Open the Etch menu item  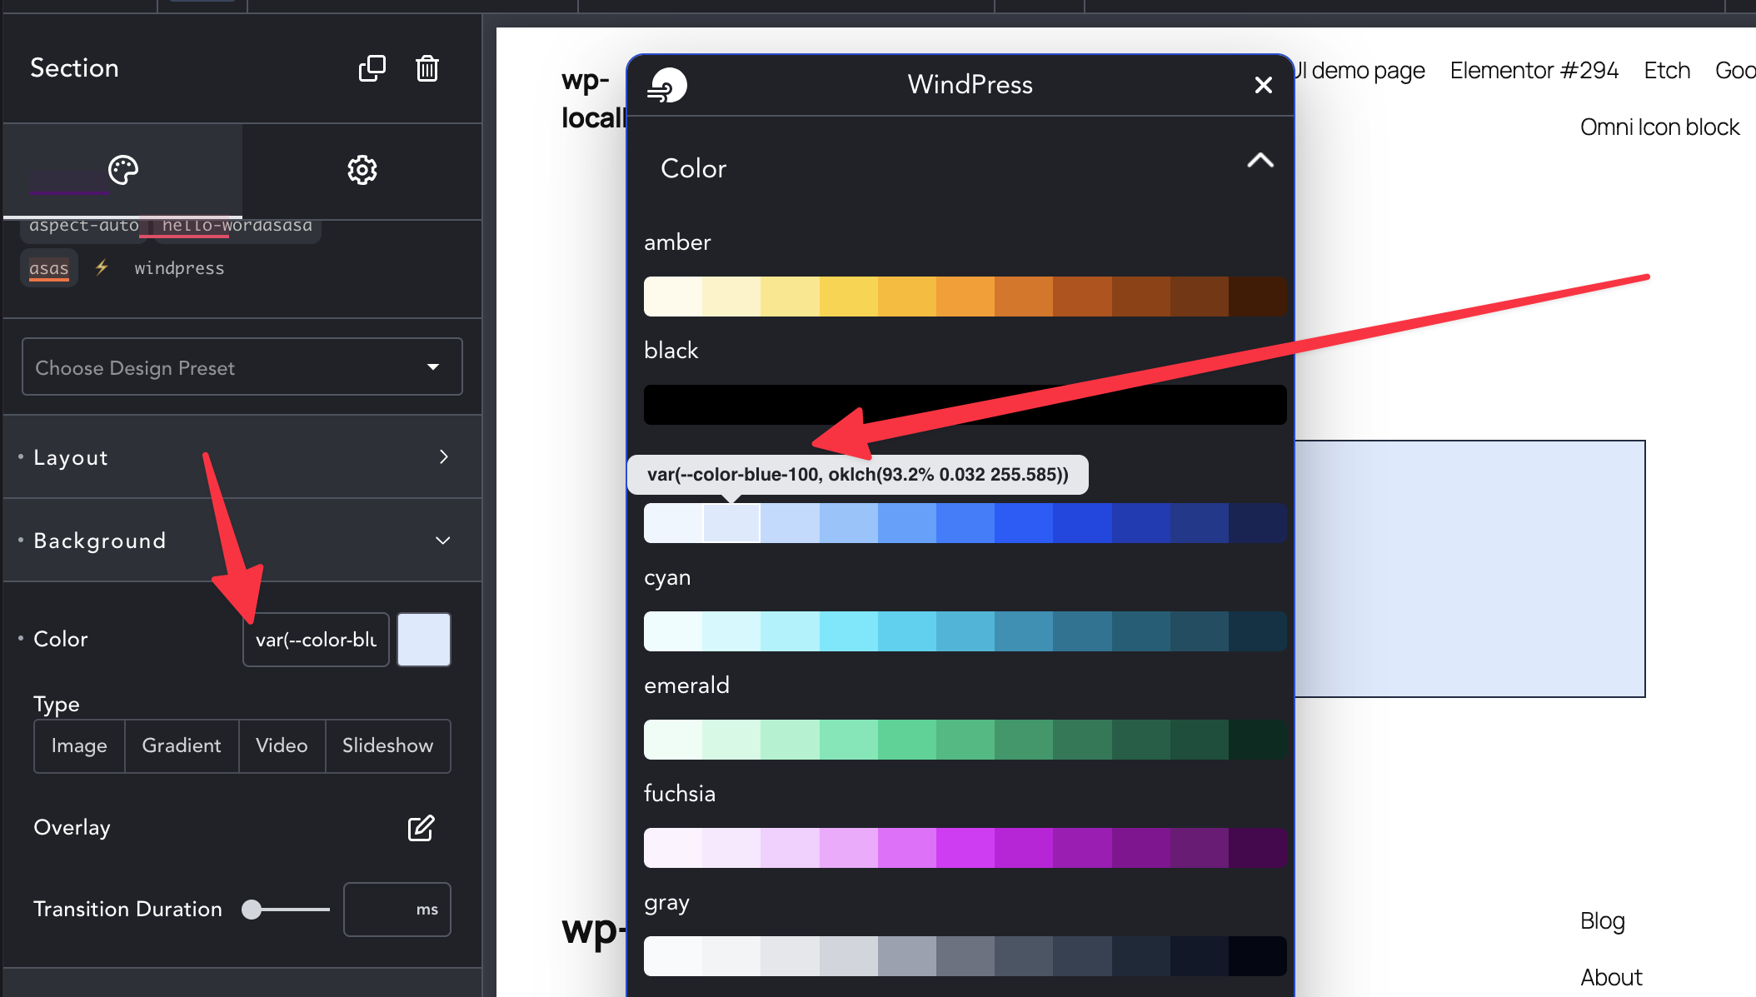point(1666,70)
